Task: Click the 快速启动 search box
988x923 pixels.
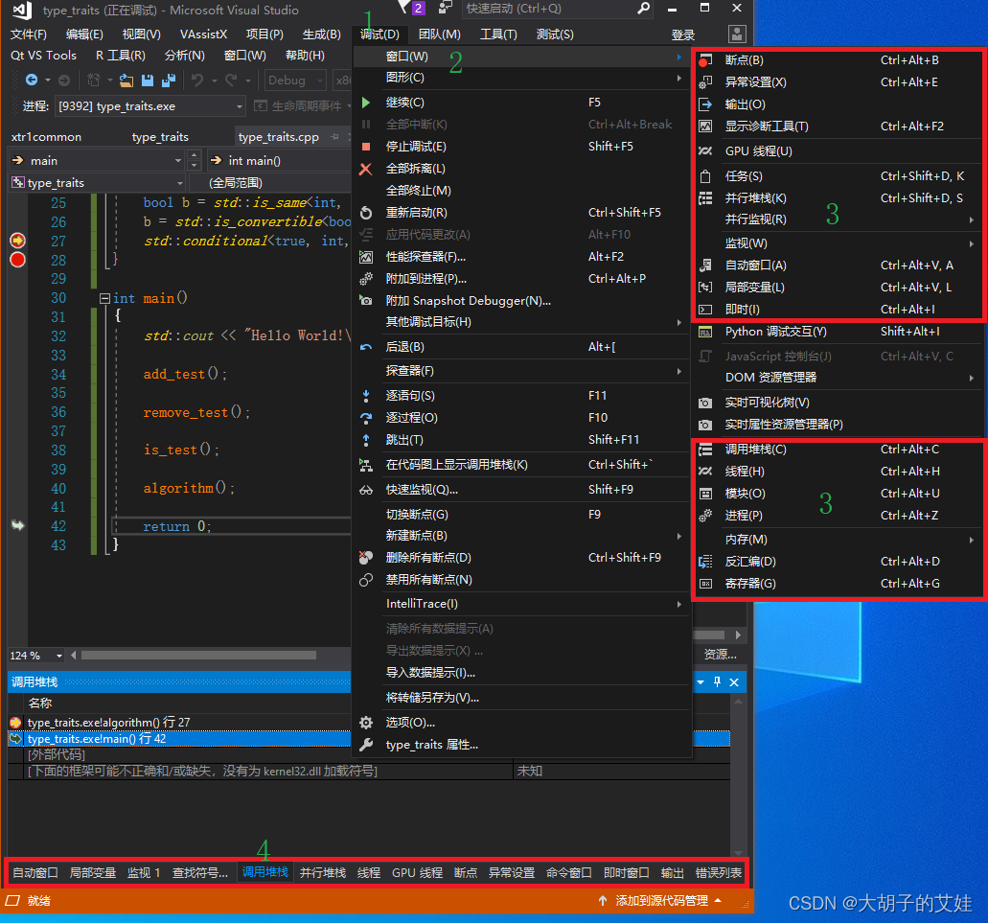Action: (557, 9)
